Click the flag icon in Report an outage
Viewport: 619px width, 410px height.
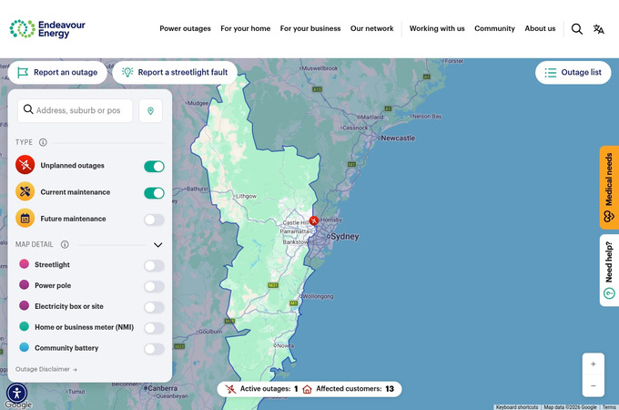click(x=23, y=72)
